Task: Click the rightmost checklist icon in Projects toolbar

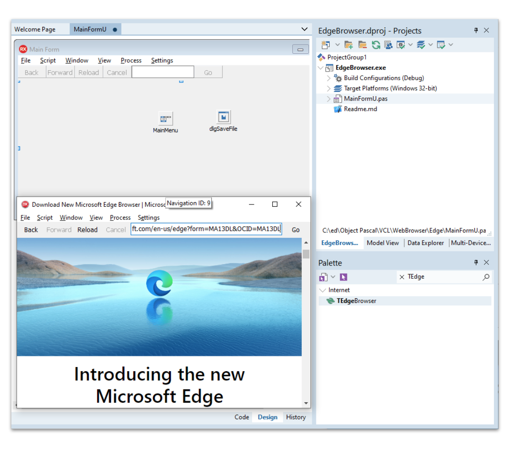Action: point(441,45)
